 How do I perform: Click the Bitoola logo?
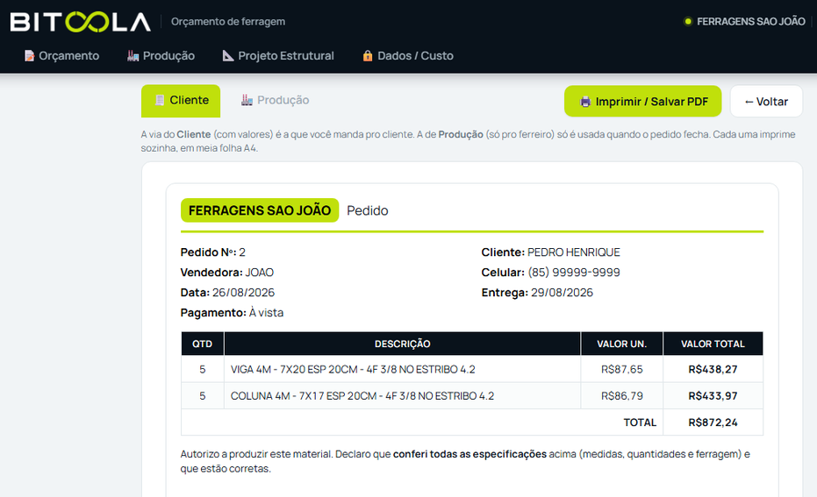click(80, 22)
